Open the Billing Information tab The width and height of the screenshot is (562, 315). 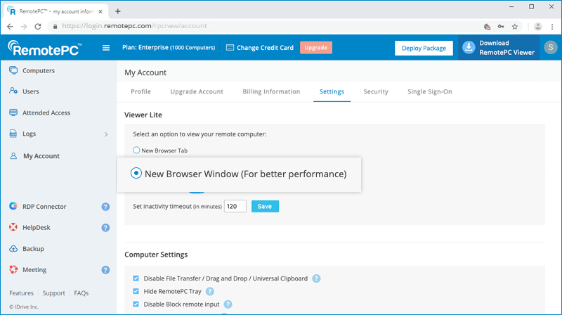pos(271,91)
